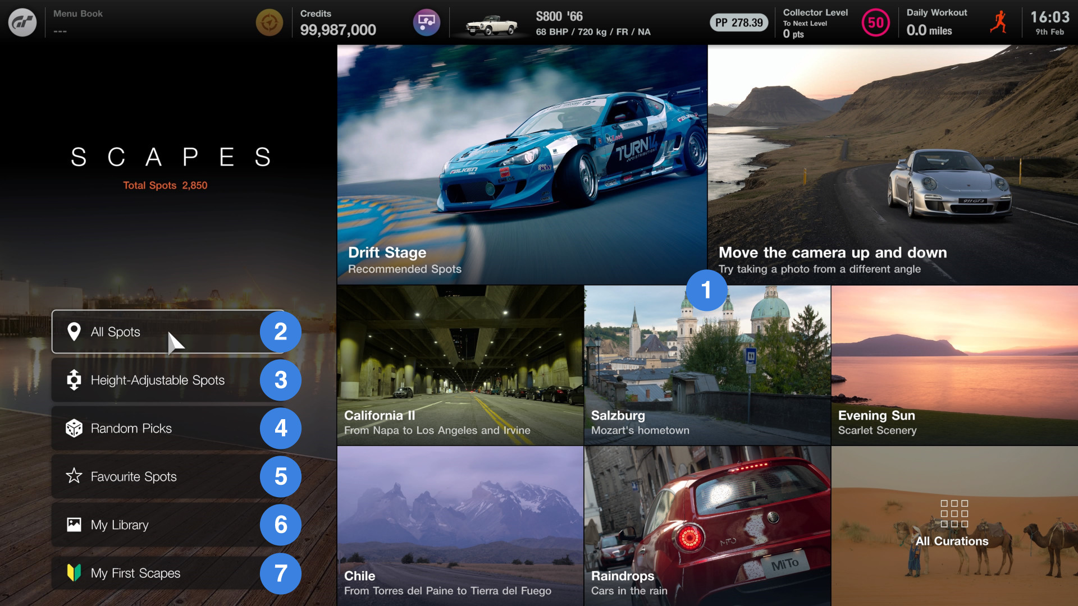Select the Random Picks dice icon
Screen dimensions: 1078x606
74,428
